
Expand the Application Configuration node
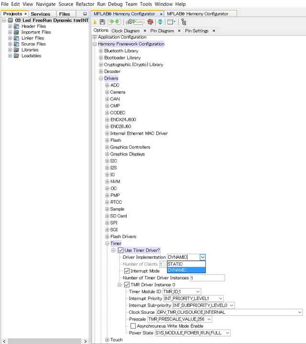click(95, 37)
